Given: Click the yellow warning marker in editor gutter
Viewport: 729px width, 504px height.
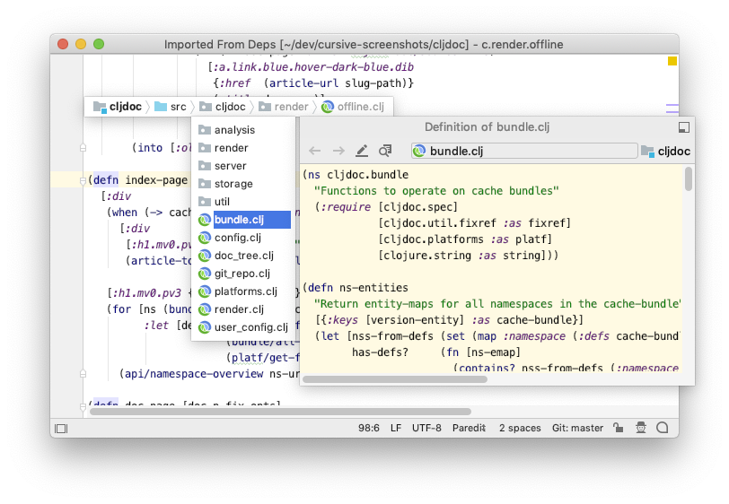Looking at the screenshot, I should pos(672,61).
